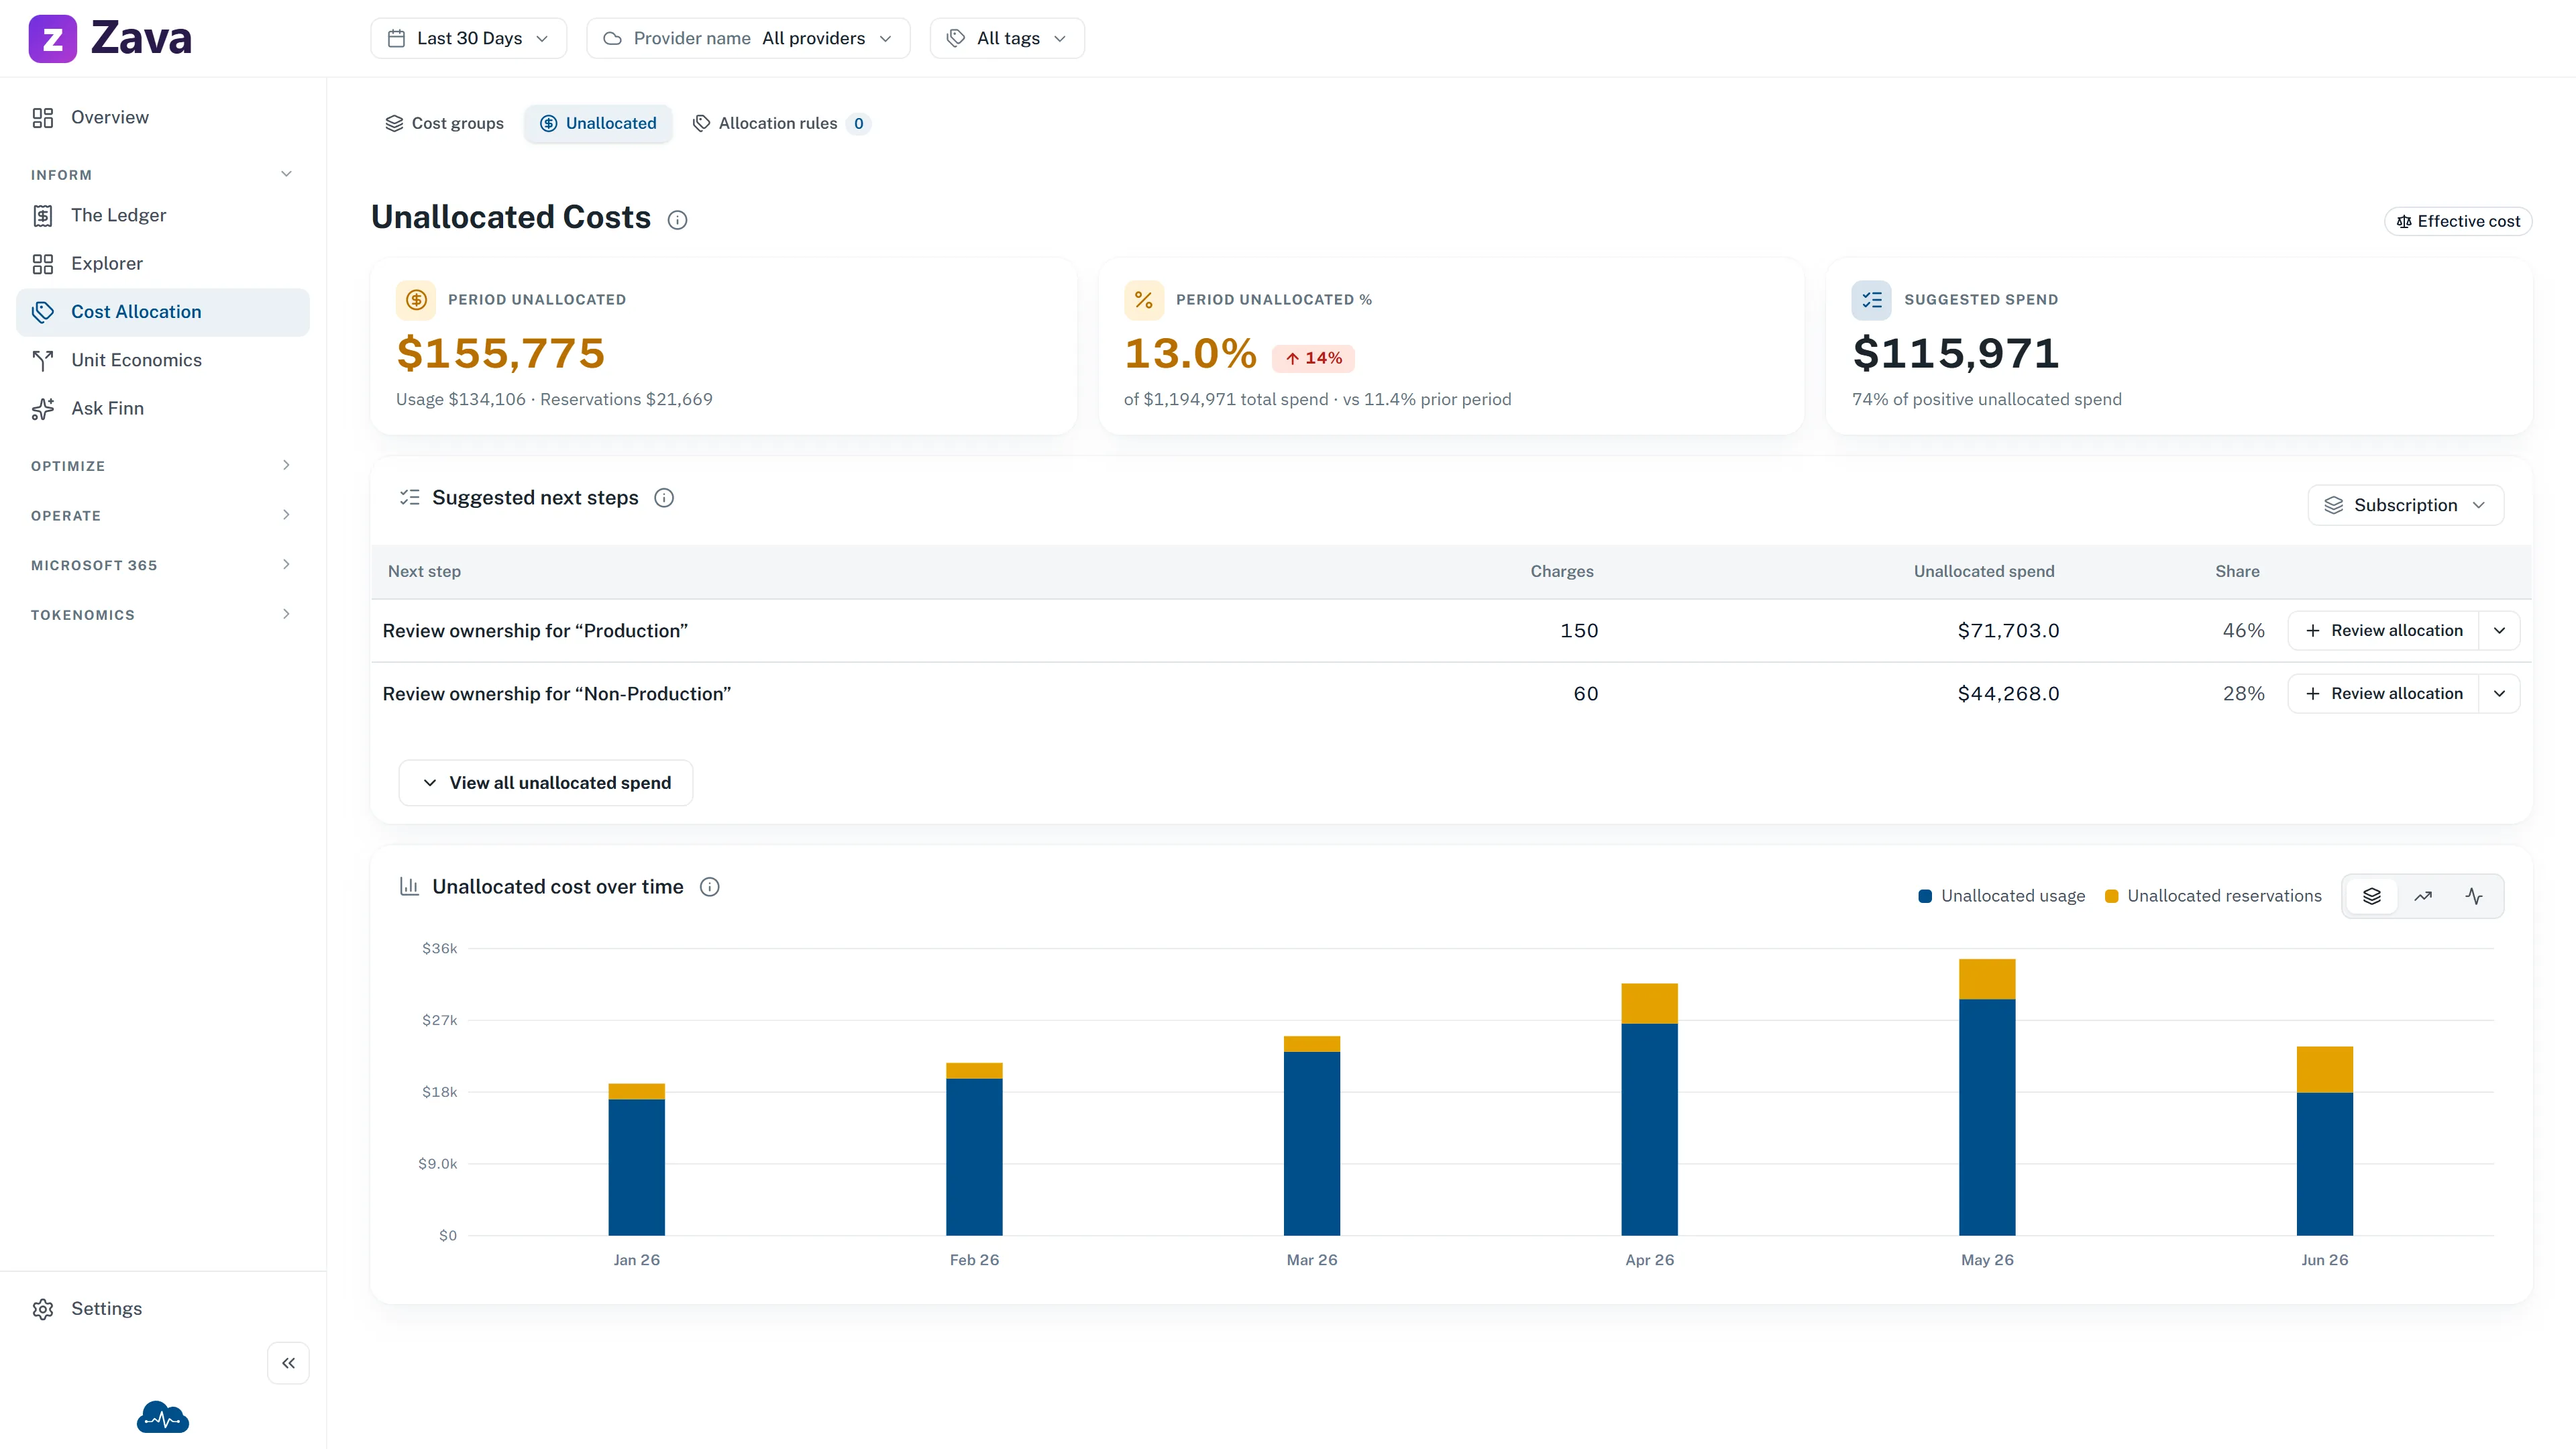Screen dimensions: 2576x1449
Task: Click the info icon beside Unallocated cost over time
Action: 709,887
